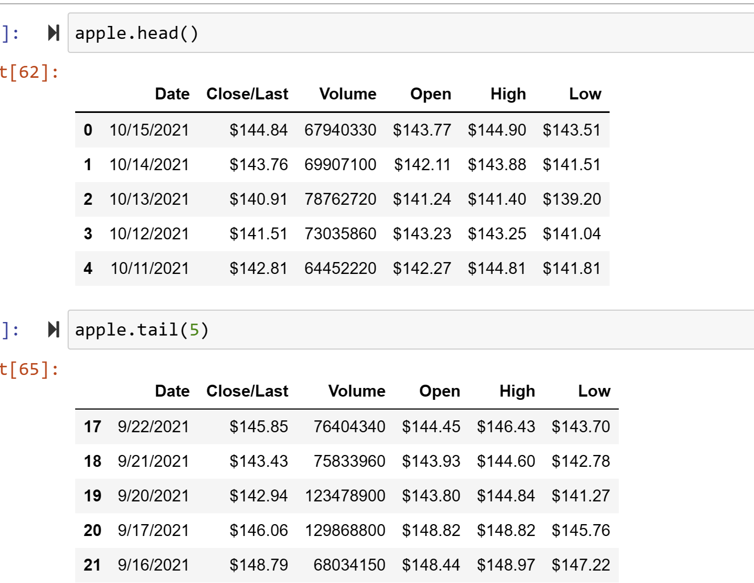Click the Low header in tail table
The image size is (754, 583).
(x=594, y=391)
